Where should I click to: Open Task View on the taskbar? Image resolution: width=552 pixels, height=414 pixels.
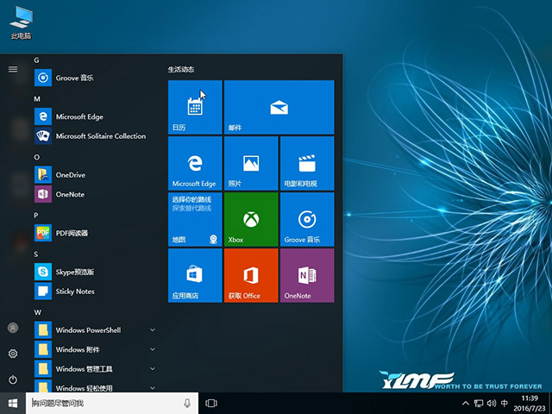(211, 403)
